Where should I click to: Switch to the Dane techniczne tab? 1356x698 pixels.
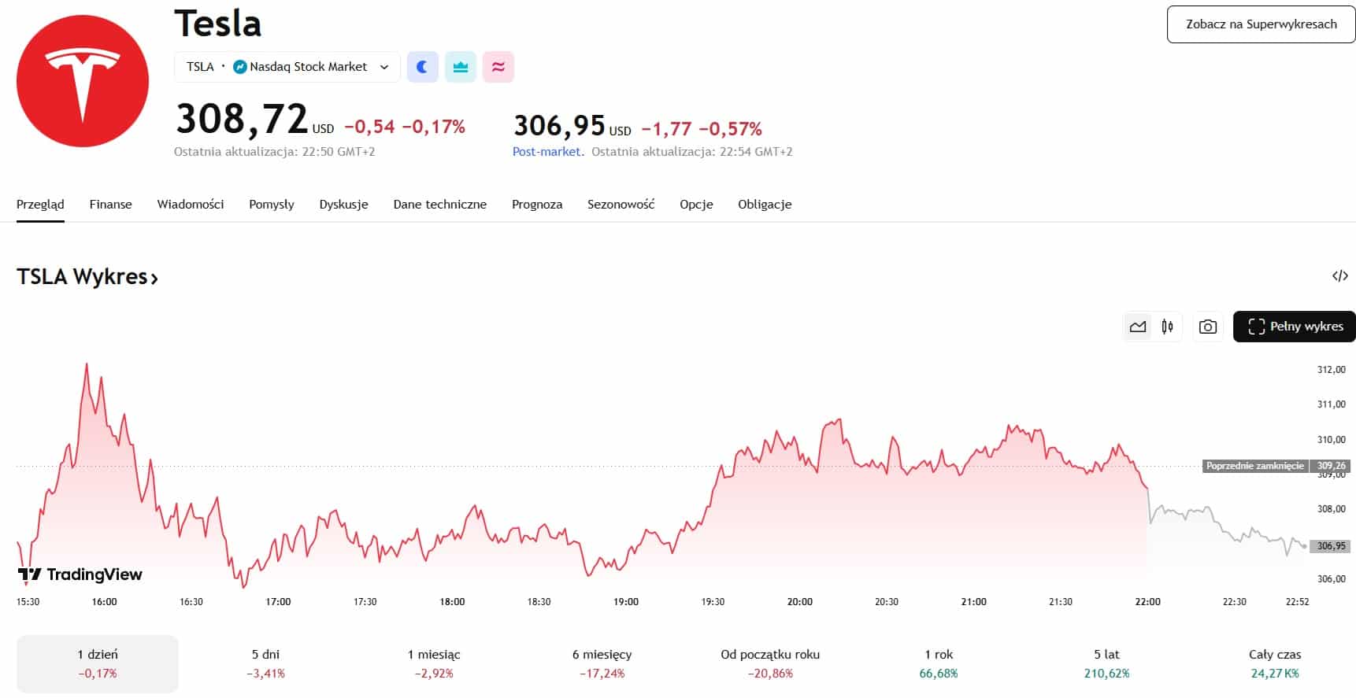point(439,204)
